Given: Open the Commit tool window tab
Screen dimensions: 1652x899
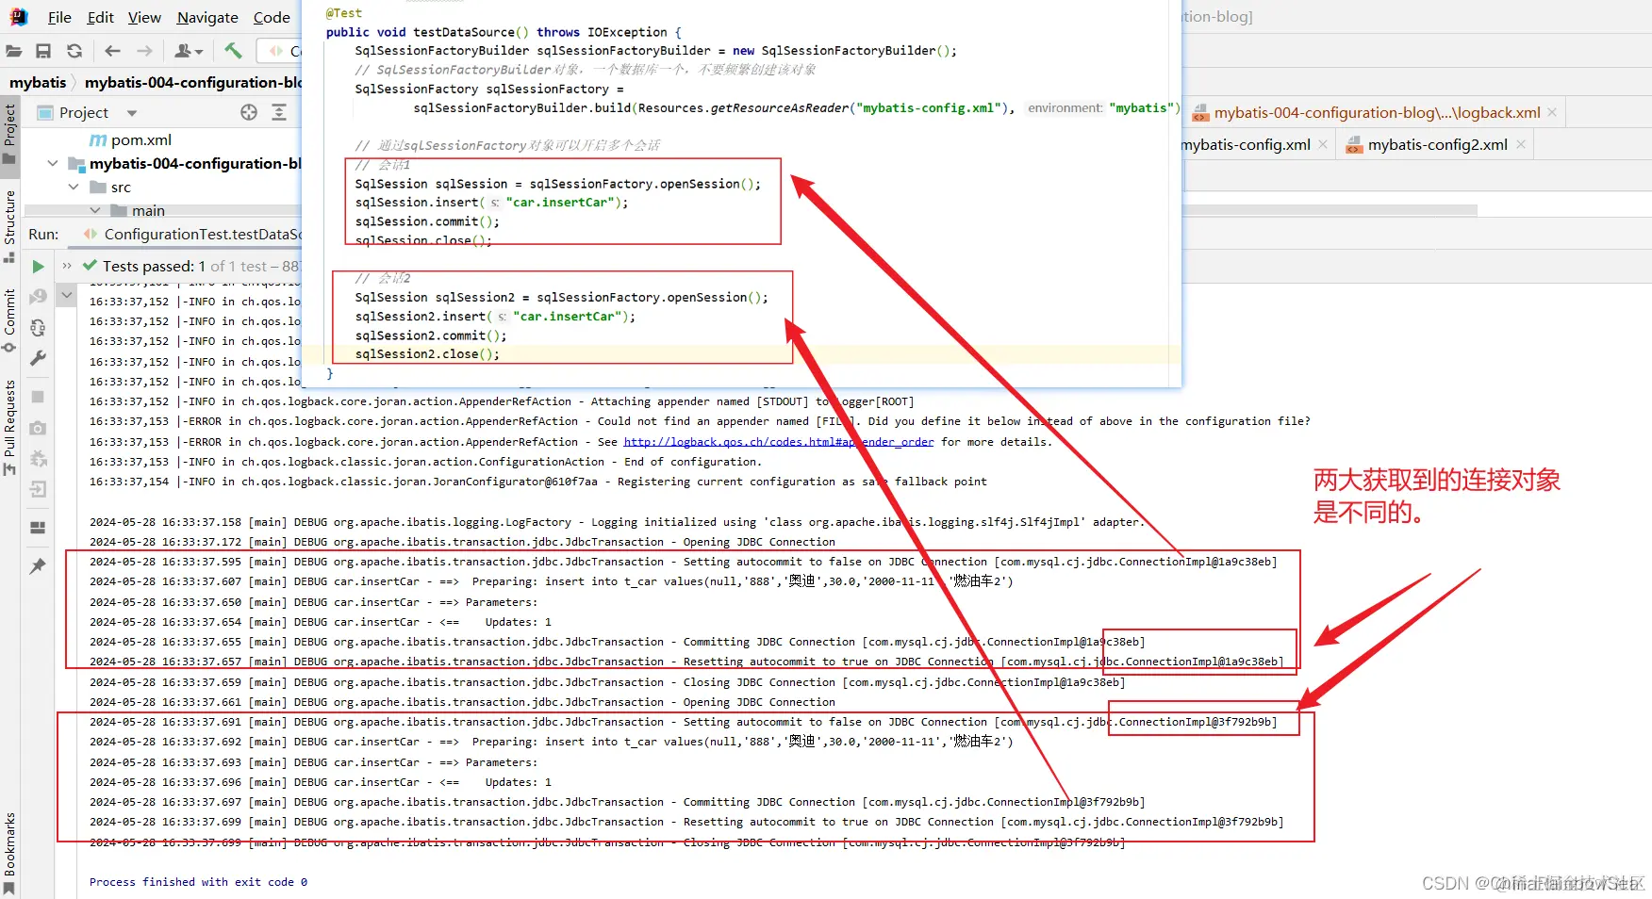Looking at the screenshot, I should pos(9,320).
